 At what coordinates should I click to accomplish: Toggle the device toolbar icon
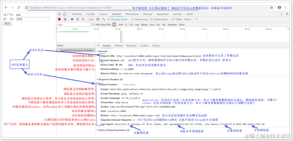(x=65, y=14)
